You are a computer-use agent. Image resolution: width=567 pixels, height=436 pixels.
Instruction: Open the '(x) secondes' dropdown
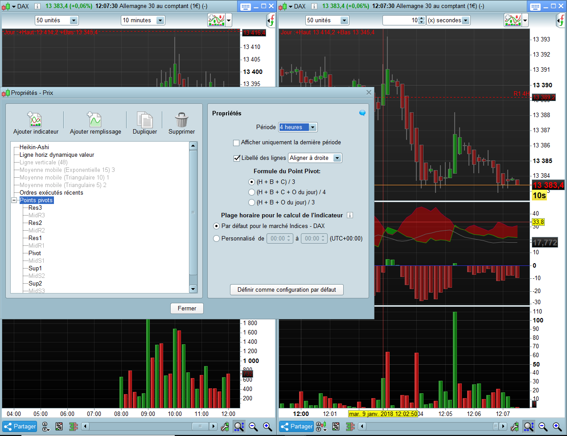click(x=448, y=20)
